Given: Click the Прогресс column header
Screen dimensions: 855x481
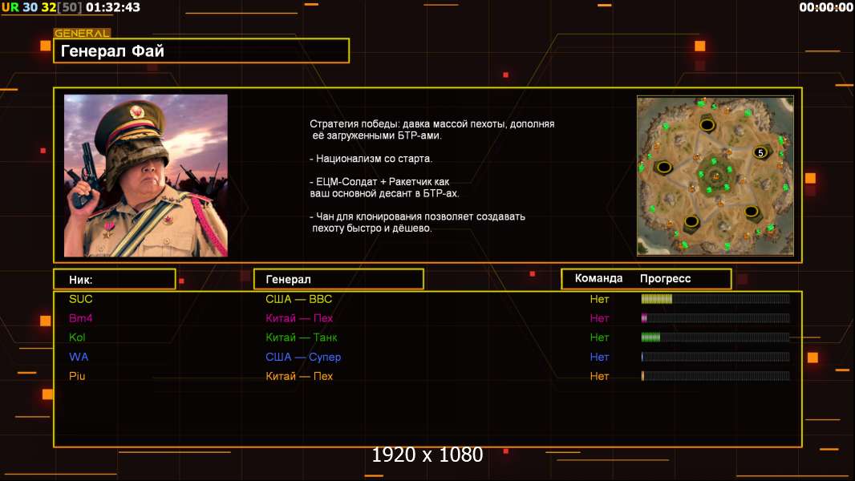Looking at the screenshot, I should 665,279.
